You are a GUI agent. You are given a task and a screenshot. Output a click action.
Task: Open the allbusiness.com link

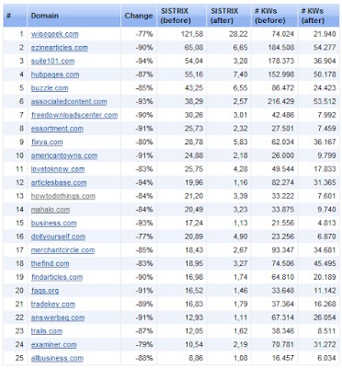pyautogui.click(x=57, y=358)
